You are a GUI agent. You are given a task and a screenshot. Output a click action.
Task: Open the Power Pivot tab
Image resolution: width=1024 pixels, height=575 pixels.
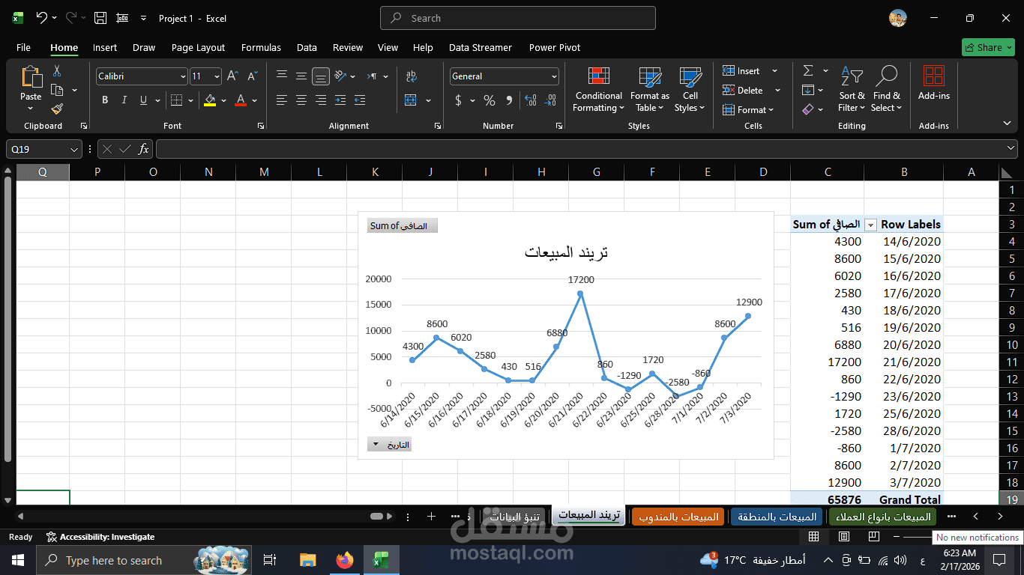click(x=555, y=47)
